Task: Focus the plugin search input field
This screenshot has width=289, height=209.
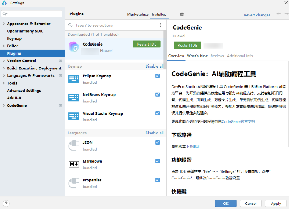Action: click(116, 25)
